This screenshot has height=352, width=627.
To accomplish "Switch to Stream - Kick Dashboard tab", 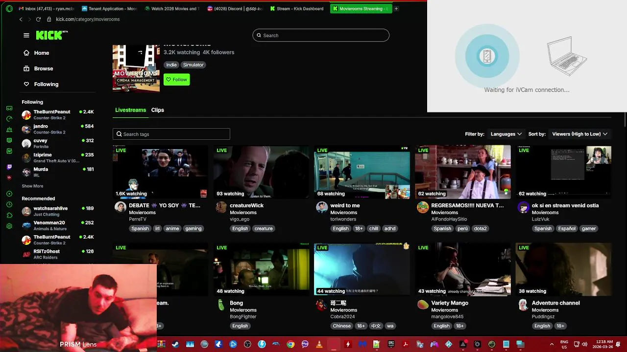I will point(297,8).
